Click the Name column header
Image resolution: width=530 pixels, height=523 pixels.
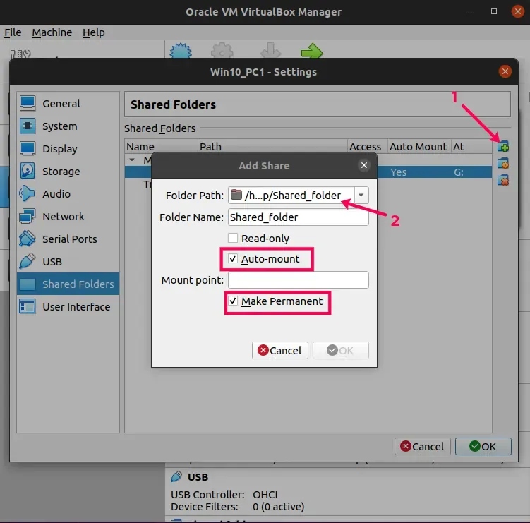(x=161, y=146)
